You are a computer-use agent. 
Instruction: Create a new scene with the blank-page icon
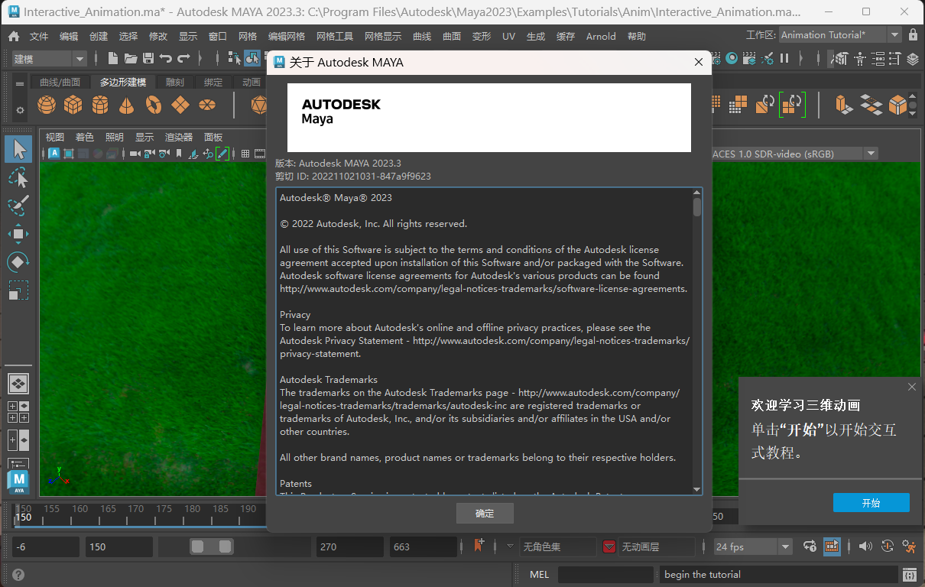coord(113,58)
